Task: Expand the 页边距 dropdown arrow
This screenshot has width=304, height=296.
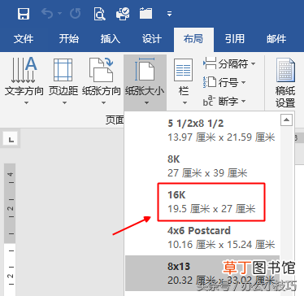Action: [x=64, y=103]
